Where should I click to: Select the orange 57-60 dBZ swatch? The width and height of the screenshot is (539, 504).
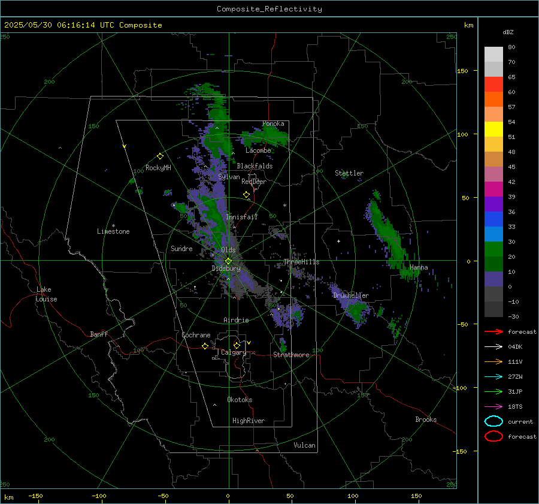coord(493,99)
